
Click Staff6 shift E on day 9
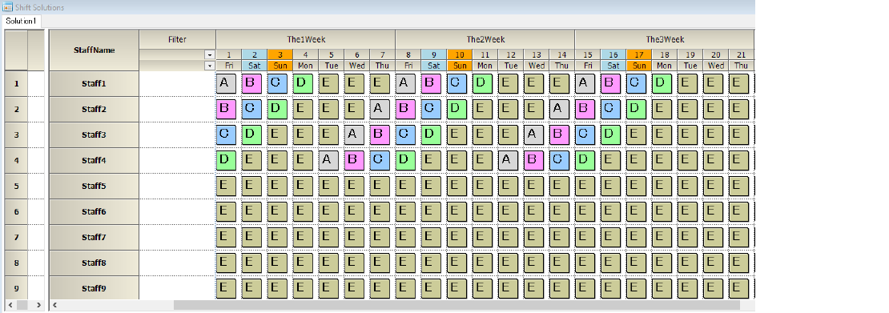432,211
